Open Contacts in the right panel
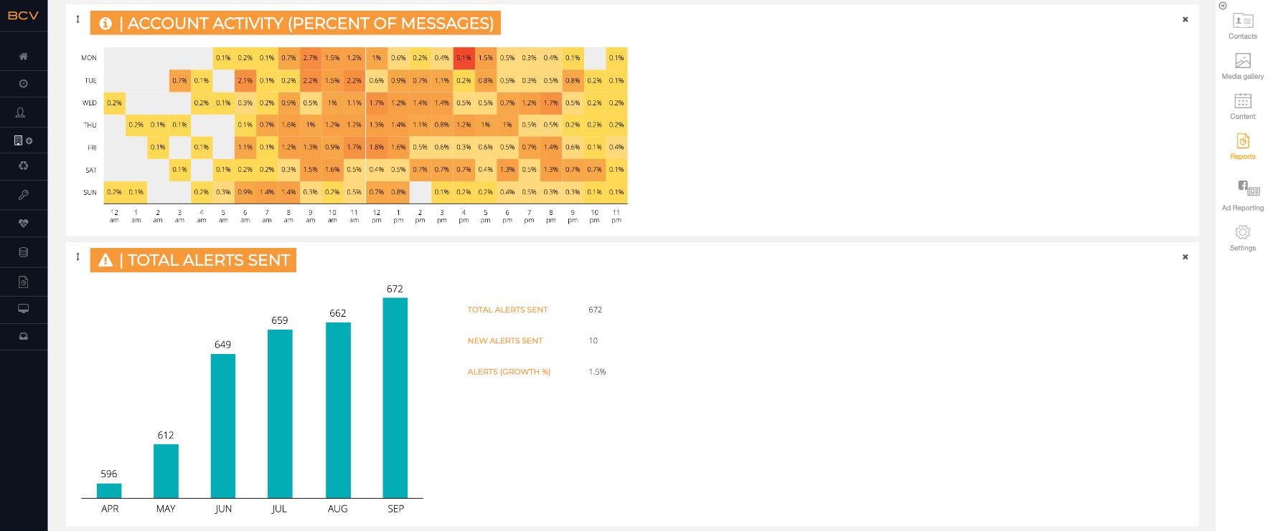This screenshot has height=531, width=1268. pos(1243,27)
